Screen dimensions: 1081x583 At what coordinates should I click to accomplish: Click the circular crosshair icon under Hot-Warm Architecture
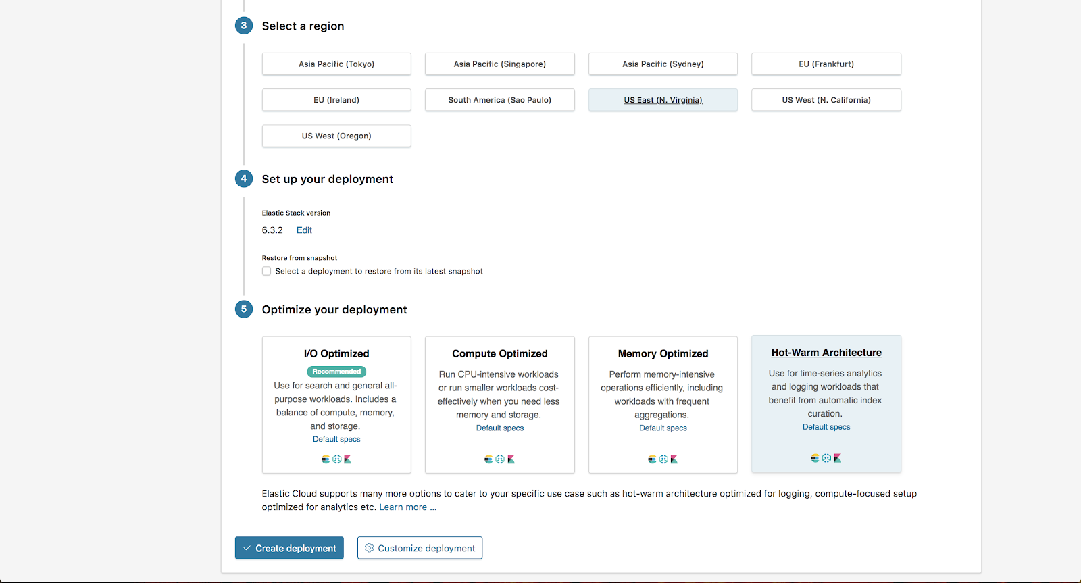tap(826, 458)
